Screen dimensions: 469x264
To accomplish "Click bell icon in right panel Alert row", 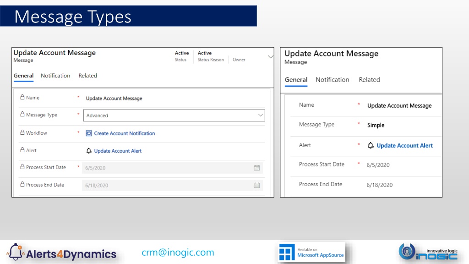I will 371,145.
